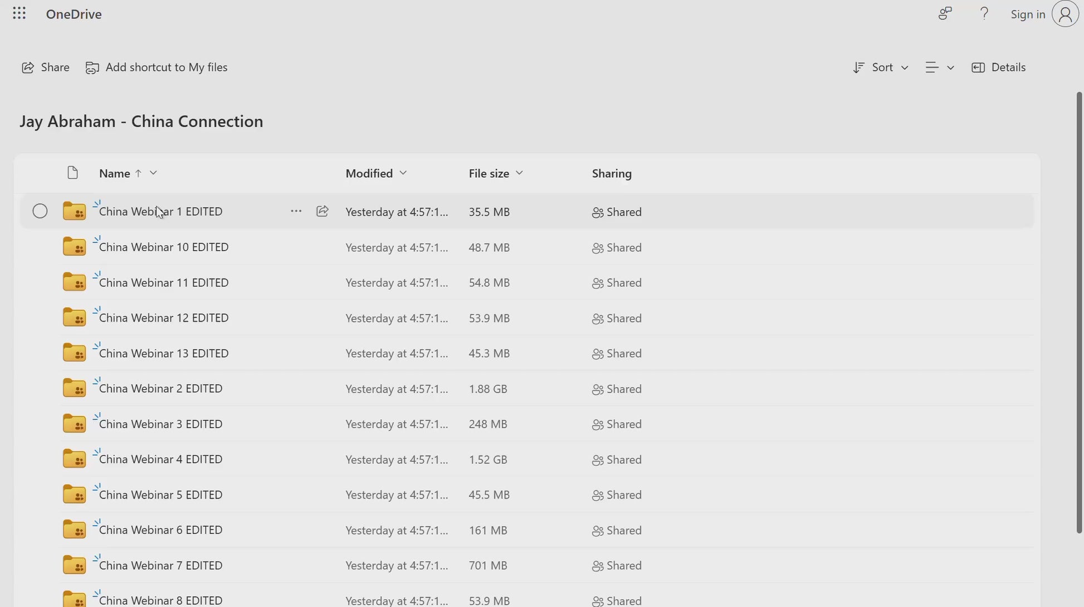The height and width of the screenshot is (607, 1084).
Task: Open the app launcher grid icon
Action: 19,13
